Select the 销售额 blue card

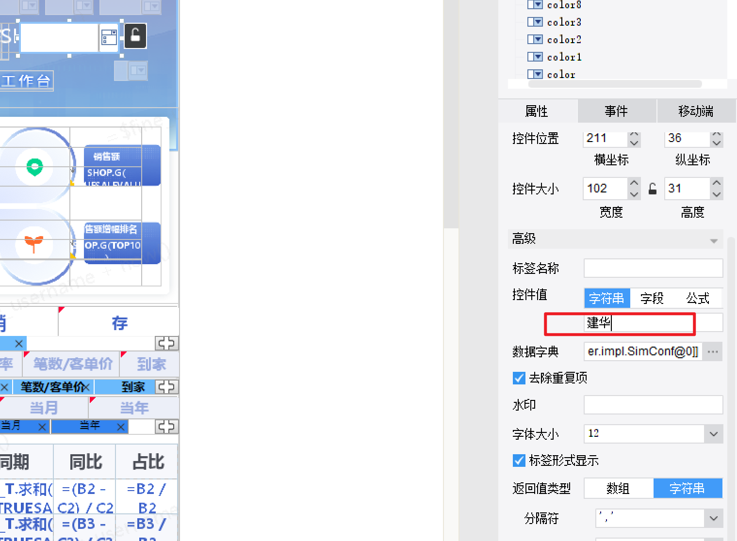tap(122, 165)
